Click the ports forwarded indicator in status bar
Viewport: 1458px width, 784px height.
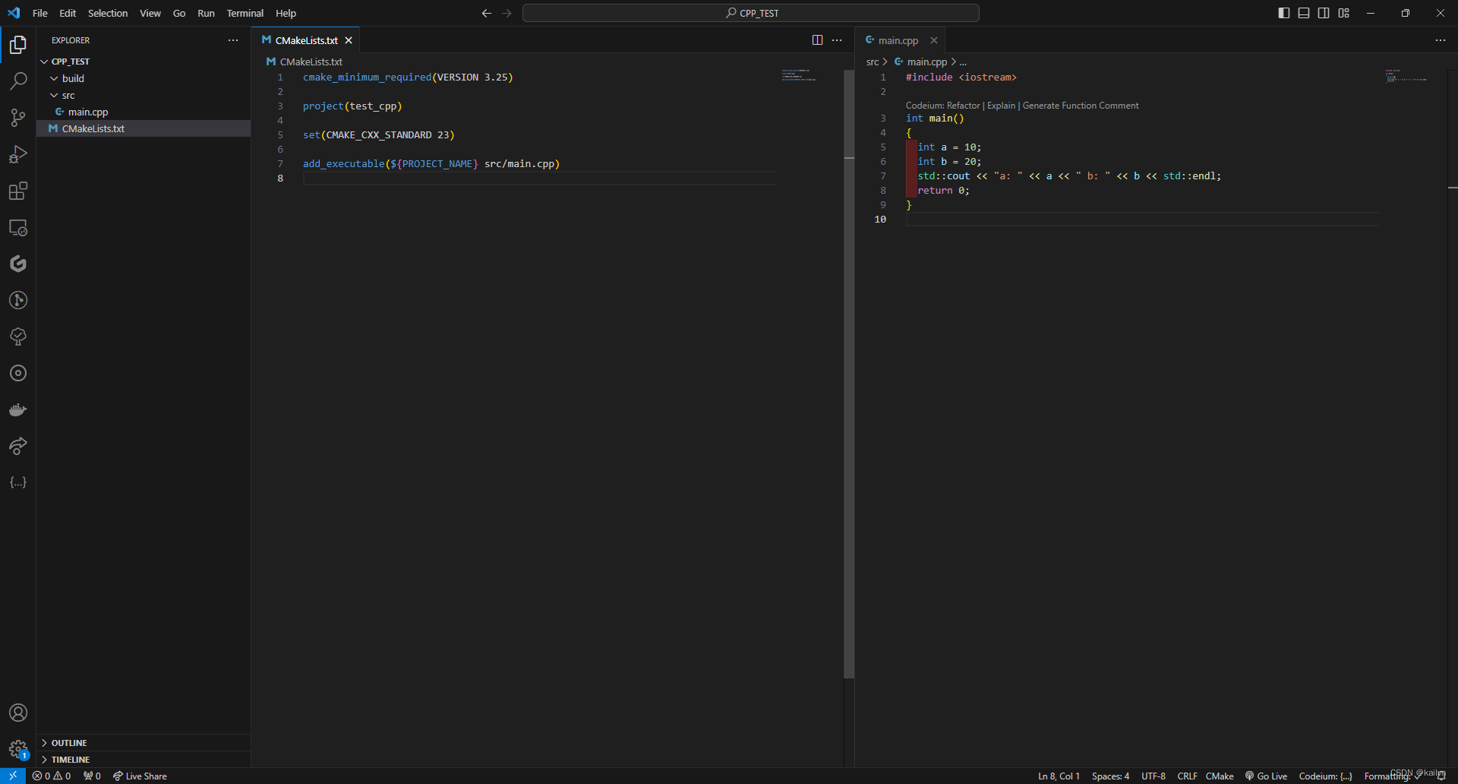92,776
